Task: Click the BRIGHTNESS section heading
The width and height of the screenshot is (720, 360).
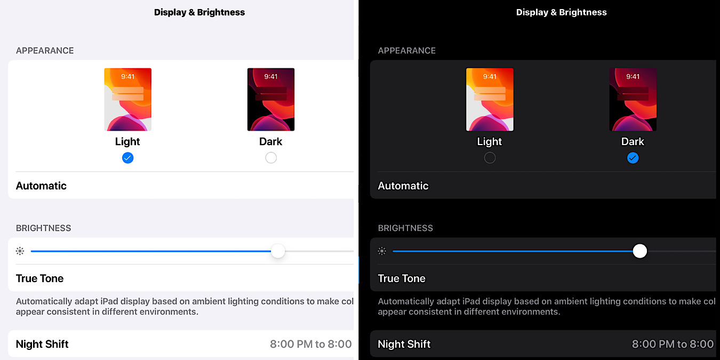Action: click(x=43, y=228)
